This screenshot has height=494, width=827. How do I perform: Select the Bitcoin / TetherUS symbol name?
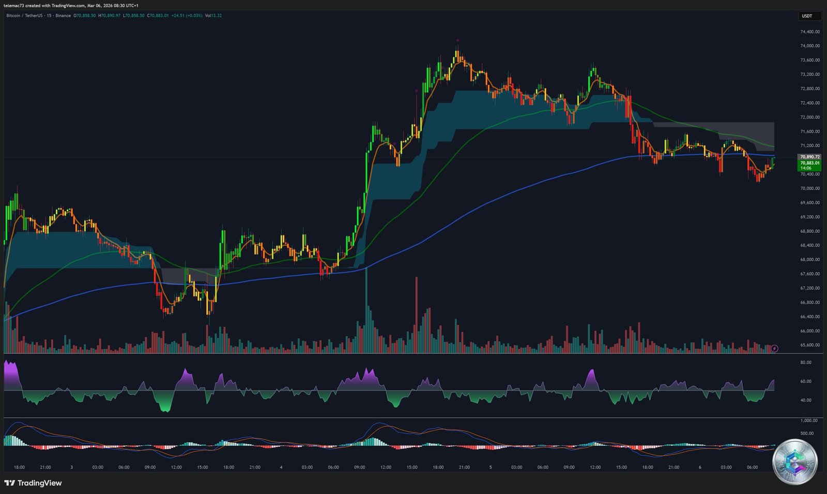25,16
